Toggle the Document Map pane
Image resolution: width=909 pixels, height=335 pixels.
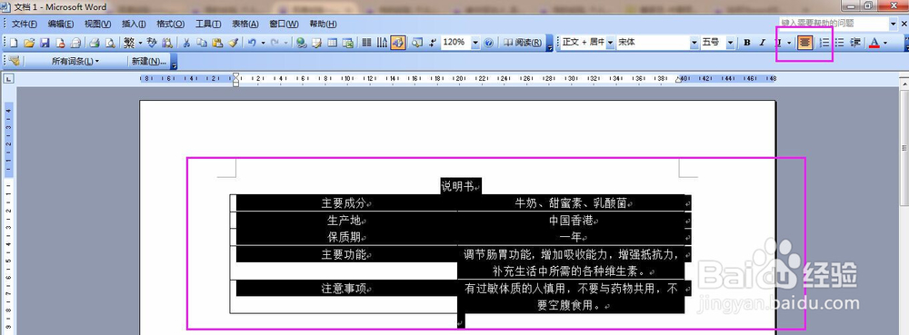[417, 43]
